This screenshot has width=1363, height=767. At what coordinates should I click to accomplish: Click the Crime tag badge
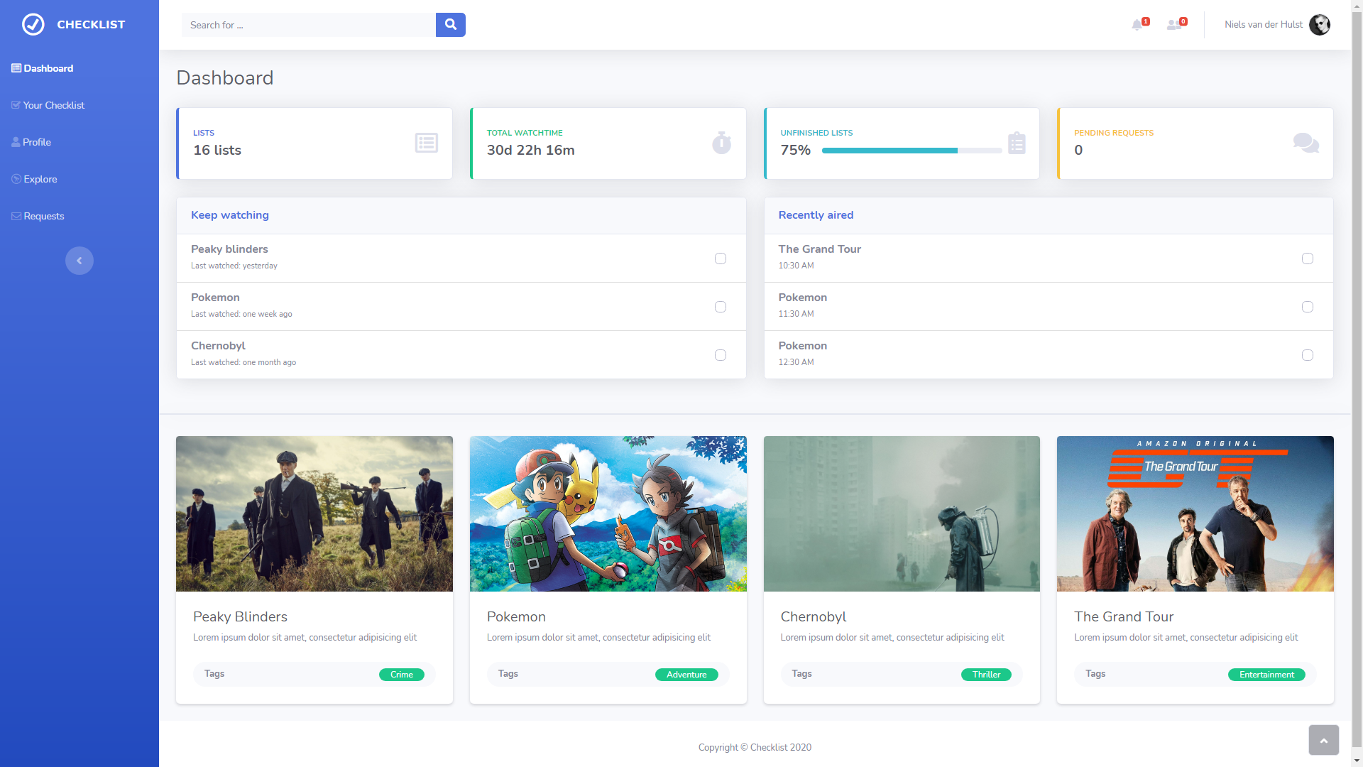[x=401, y=675]
